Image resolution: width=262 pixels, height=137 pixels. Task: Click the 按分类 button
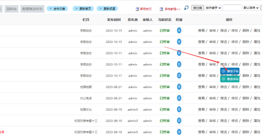[198, 8]
